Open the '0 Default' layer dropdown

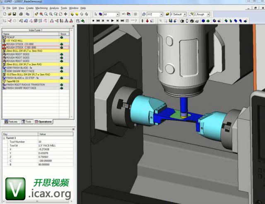(x=185, y=14)
